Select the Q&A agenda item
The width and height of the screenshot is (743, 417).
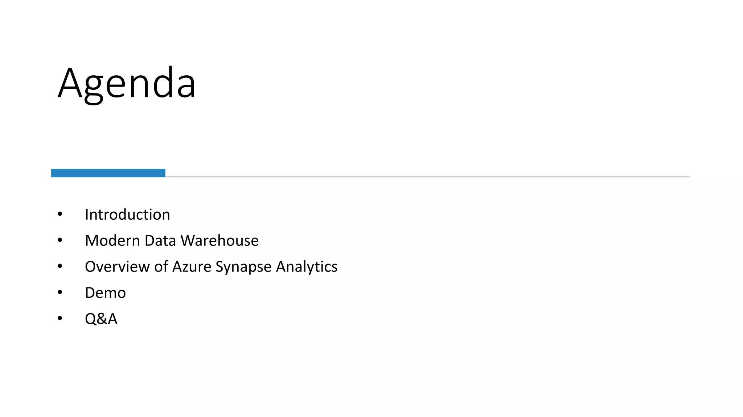101,319
